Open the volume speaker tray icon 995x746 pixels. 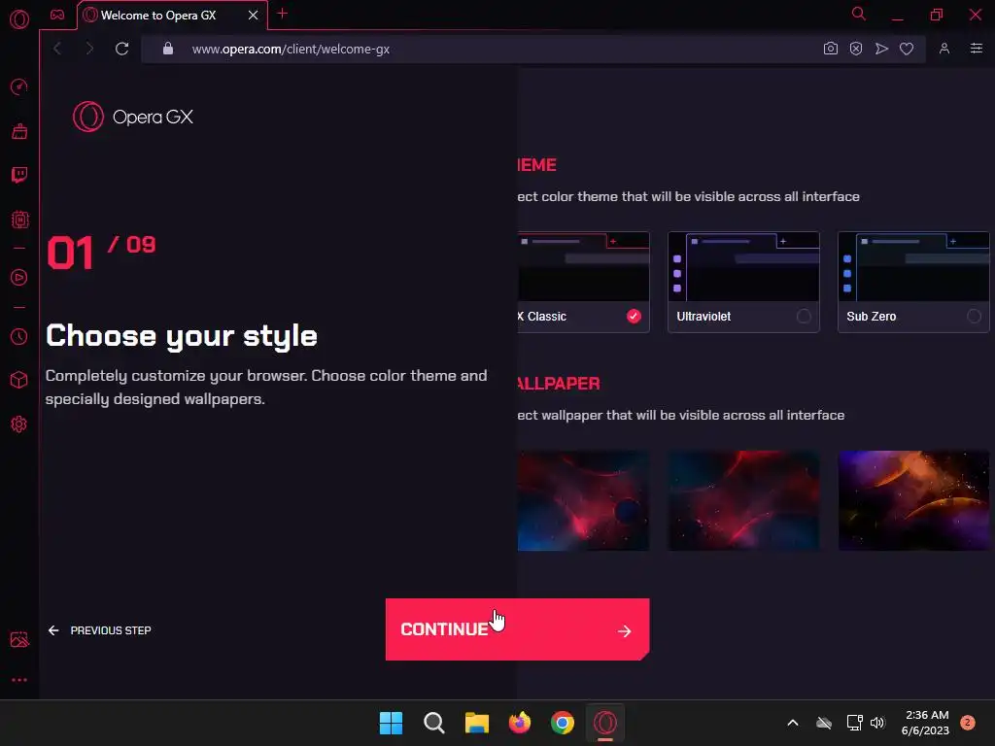877,723
